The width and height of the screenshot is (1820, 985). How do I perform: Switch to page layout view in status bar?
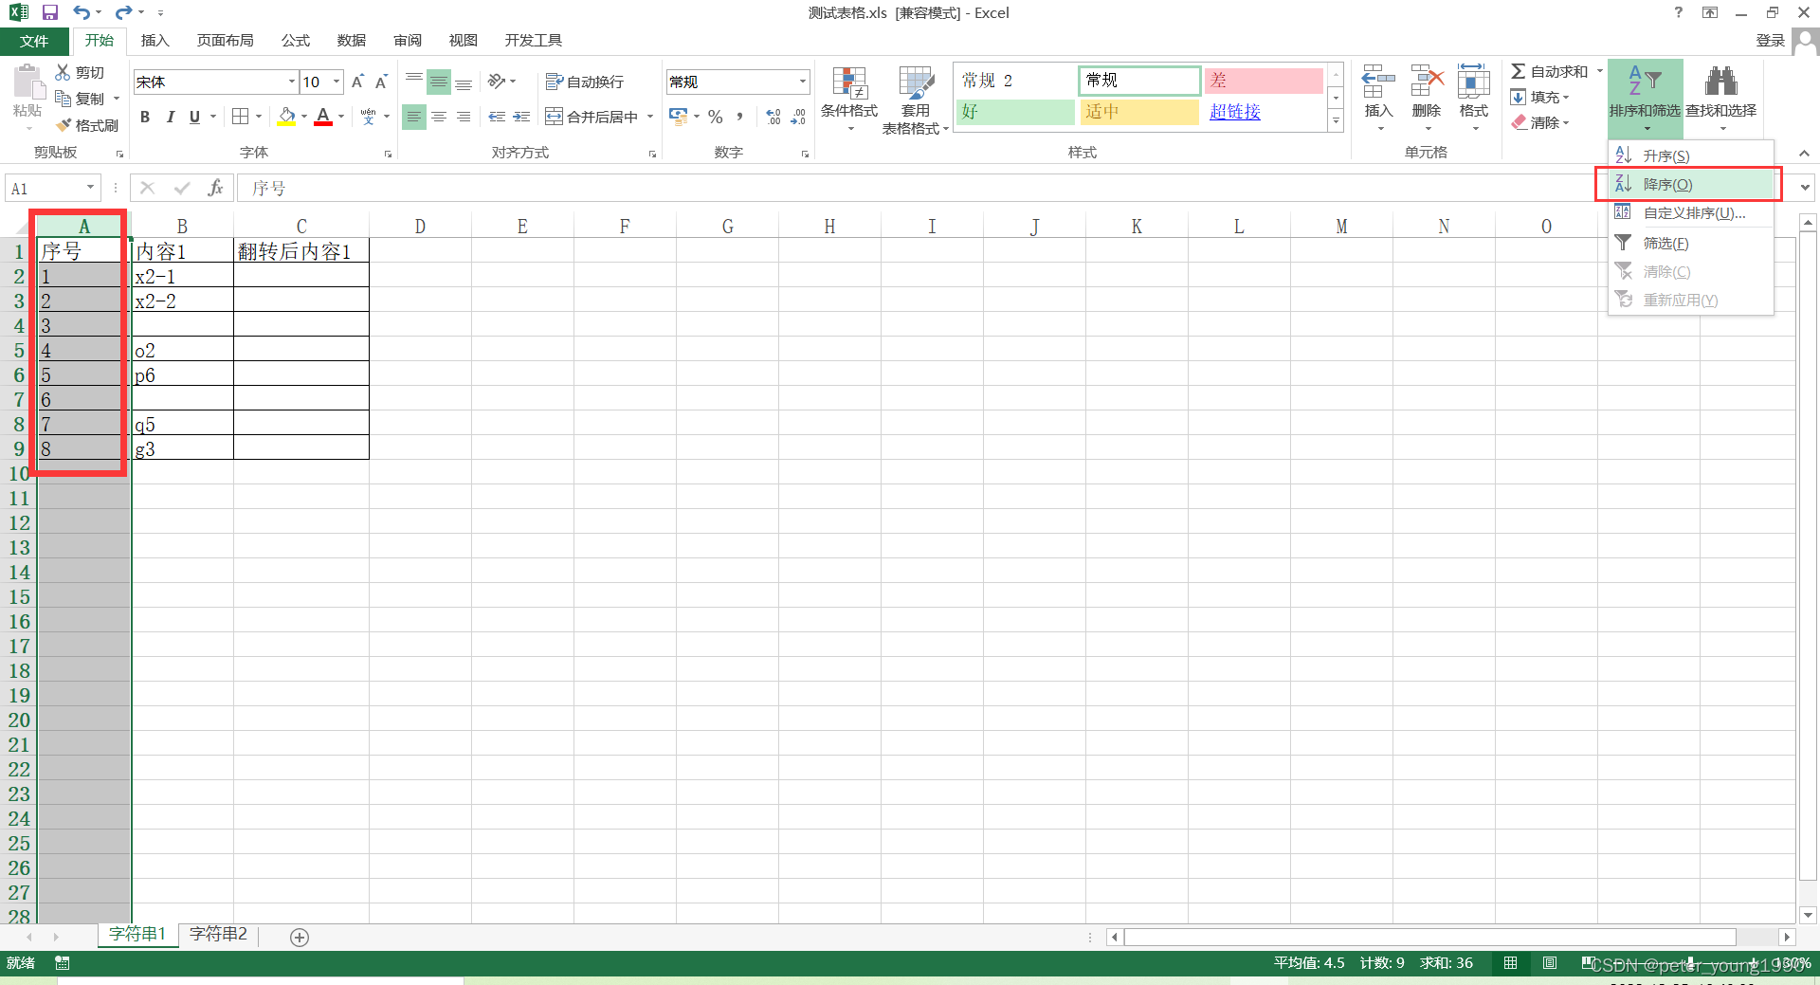pos(1550,963)
